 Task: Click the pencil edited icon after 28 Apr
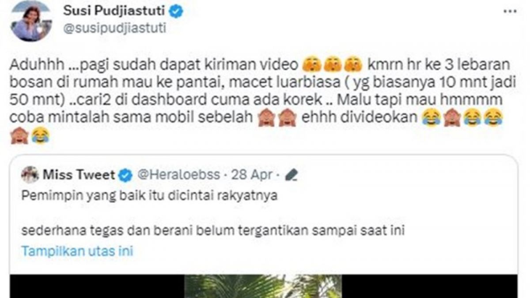(291, 175)
